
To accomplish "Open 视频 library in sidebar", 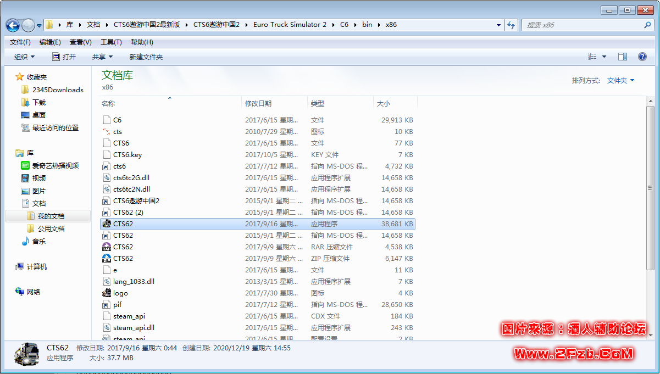I will 34,178.
